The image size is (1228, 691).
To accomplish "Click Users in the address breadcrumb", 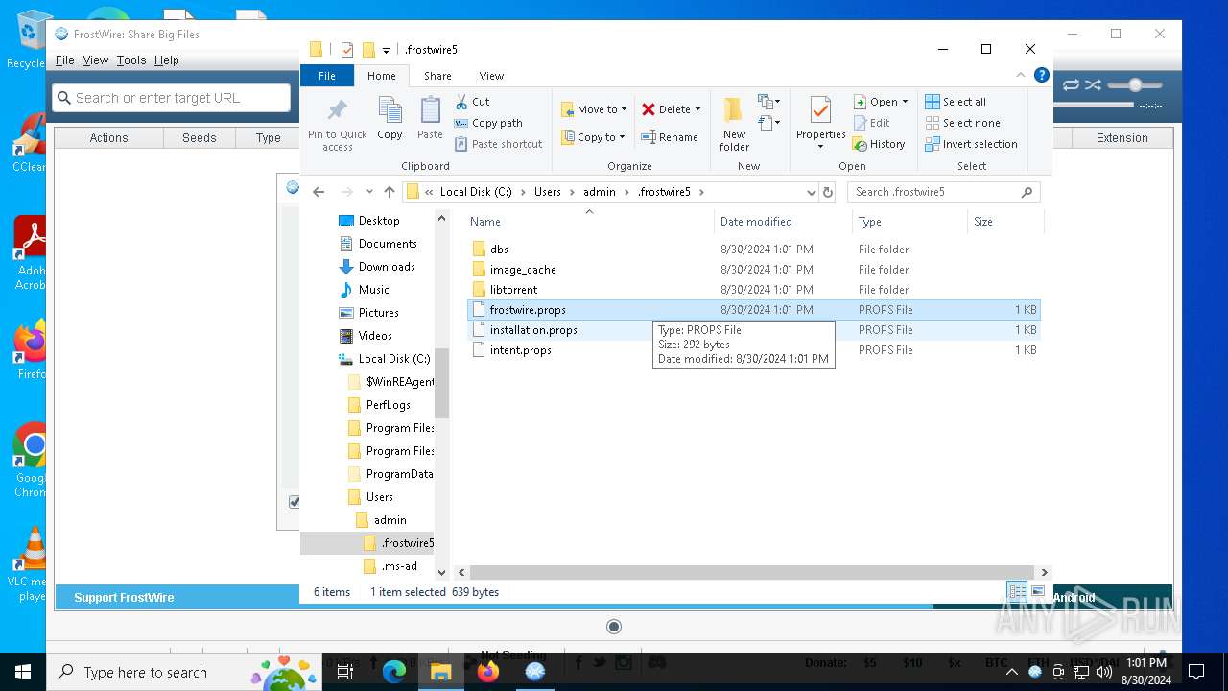I will click(548, 192).
